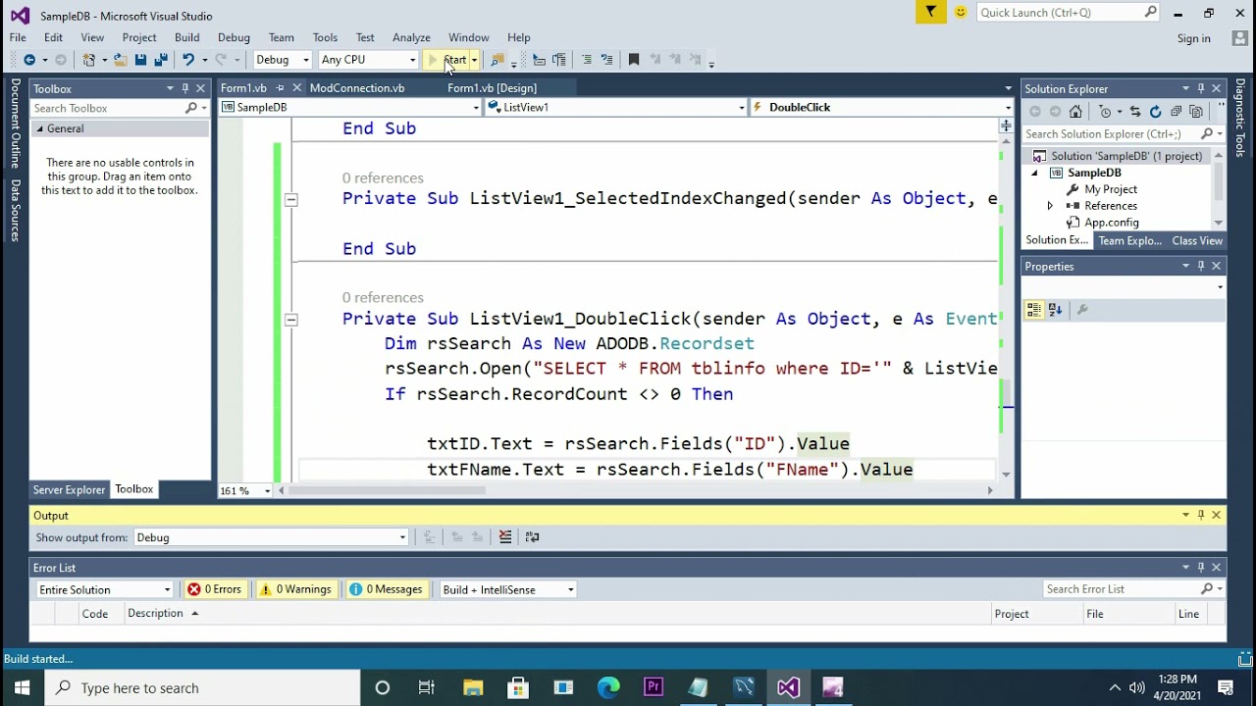Screen dimensions: 1256x706
Task: Collapse the SampleDB project node
Action: (1034, 173)
